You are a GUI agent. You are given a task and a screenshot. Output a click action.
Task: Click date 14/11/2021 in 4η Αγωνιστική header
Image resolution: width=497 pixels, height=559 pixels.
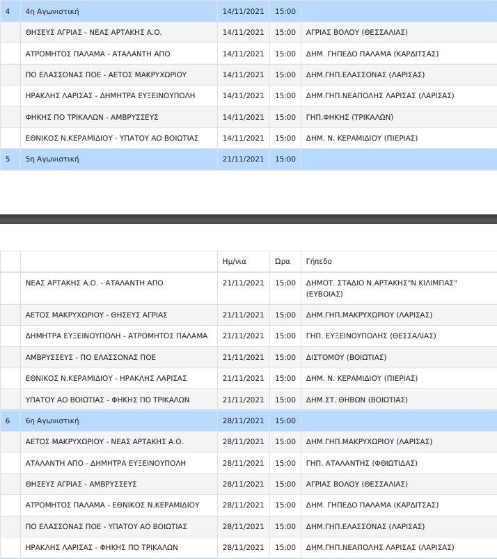point(243,11)
